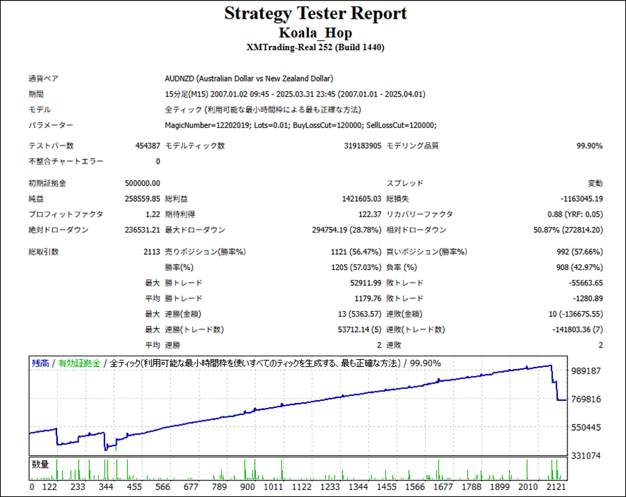Click the total trades value 2113
626x497 pixels.
pos(152,252)
